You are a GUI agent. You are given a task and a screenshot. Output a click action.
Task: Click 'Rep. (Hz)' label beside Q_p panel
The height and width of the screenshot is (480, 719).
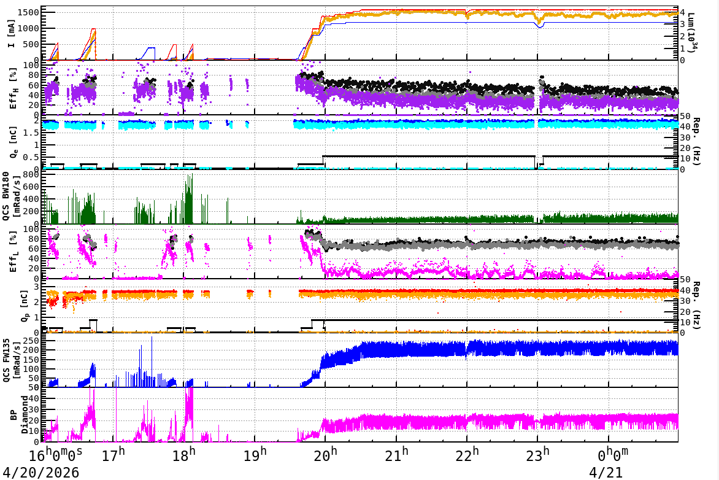click(696, 305)
